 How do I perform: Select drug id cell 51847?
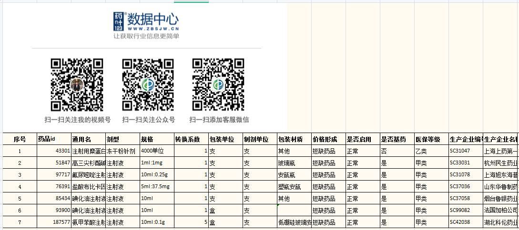(x=54, y=163)
